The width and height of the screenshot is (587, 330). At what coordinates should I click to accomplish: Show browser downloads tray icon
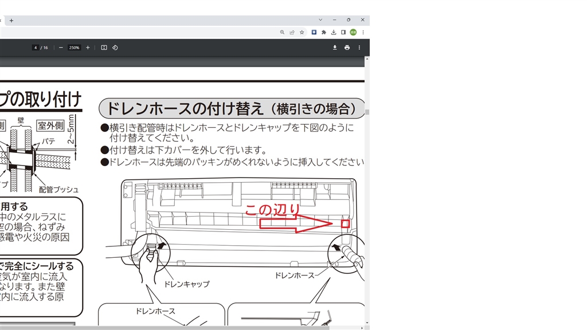(x=334, y=32)
